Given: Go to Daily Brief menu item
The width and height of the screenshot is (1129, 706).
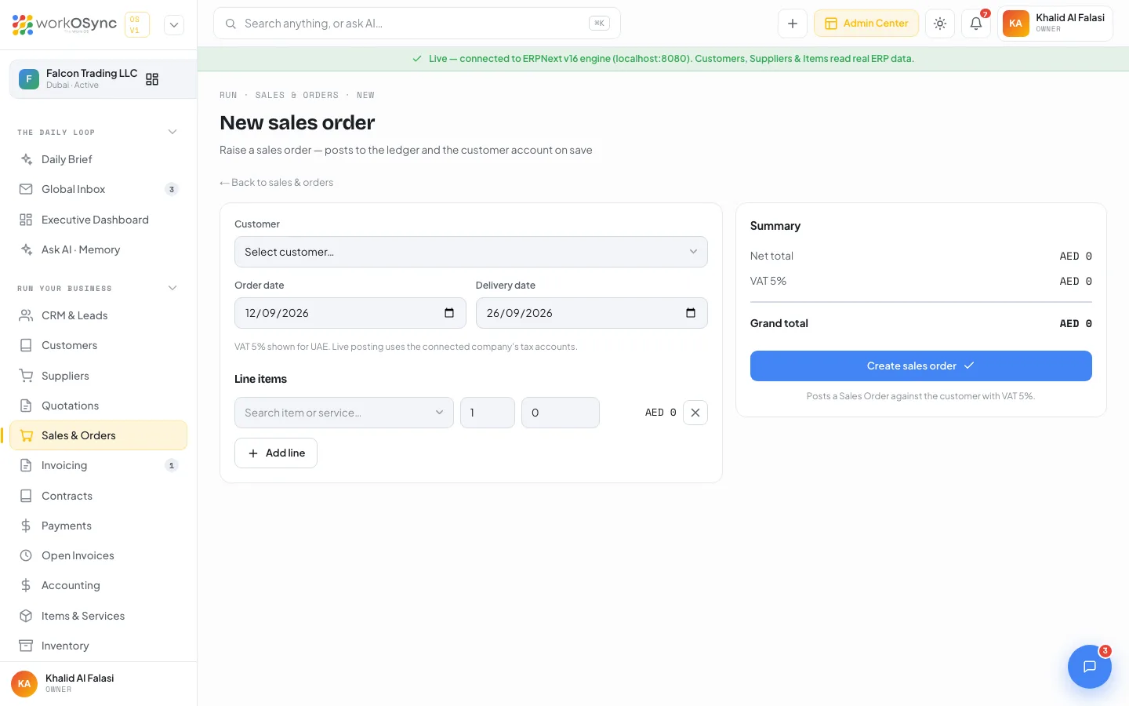Looking at the screenshot, I should coord(98,159).
